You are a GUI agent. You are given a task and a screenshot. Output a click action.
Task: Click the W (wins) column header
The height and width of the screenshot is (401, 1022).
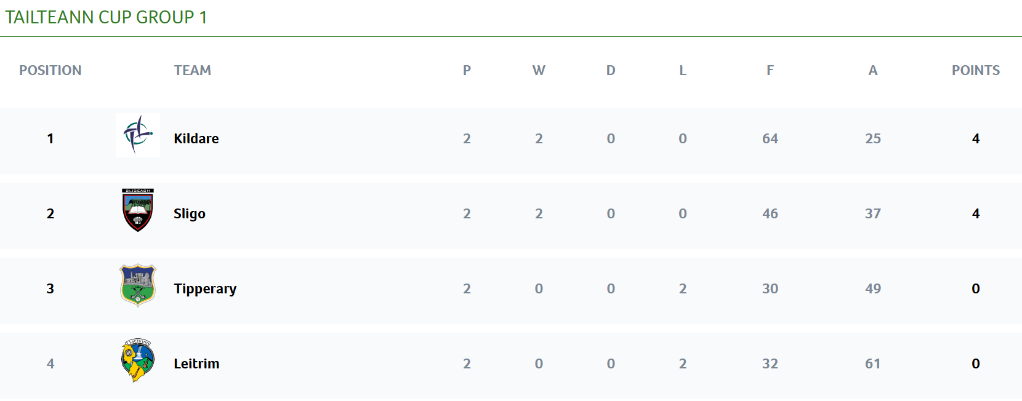tap(539, 70)
